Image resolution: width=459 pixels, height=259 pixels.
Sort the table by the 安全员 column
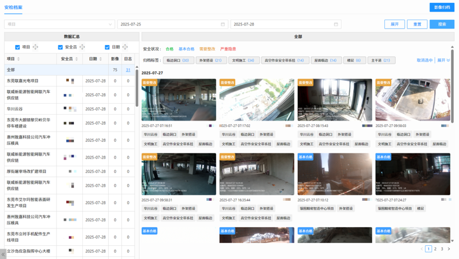pos(77,59)
